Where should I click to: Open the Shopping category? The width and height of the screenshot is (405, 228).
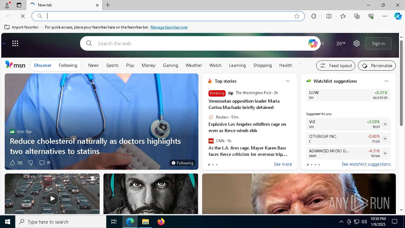262,65
